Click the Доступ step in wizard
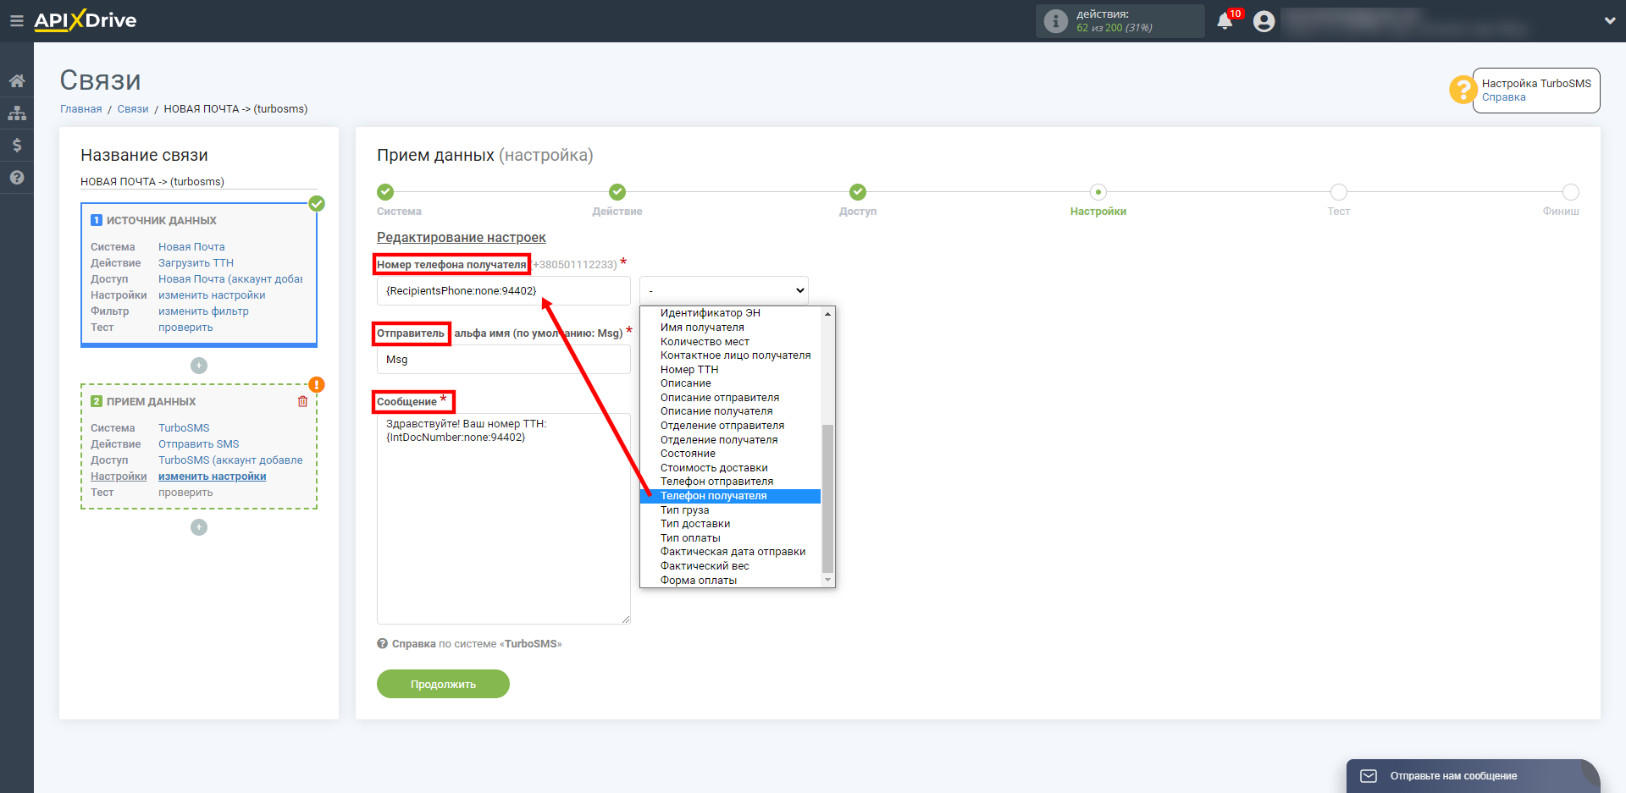This screenshot has height=793, width=1626. (x=858, y=192)
